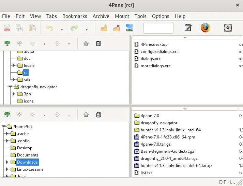This screenshot has width=243, height=186.
Task: Select list.txt file
Action: (146, 173)
